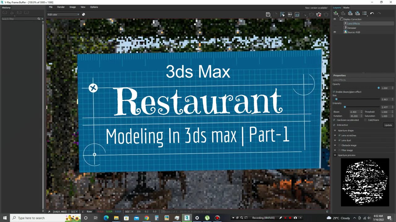Screen dimensions: 396x222
Task: Open the HSV color mode dropdown
Action: point(128,212)
